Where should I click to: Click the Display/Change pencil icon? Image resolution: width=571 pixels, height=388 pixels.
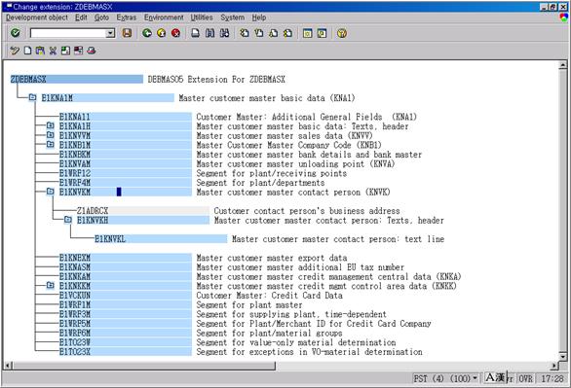point(15,51)
